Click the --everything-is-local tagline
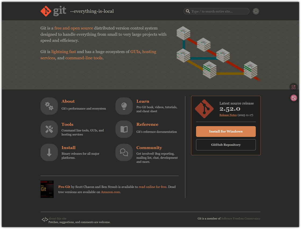301x229 pixels. point(92,11)
